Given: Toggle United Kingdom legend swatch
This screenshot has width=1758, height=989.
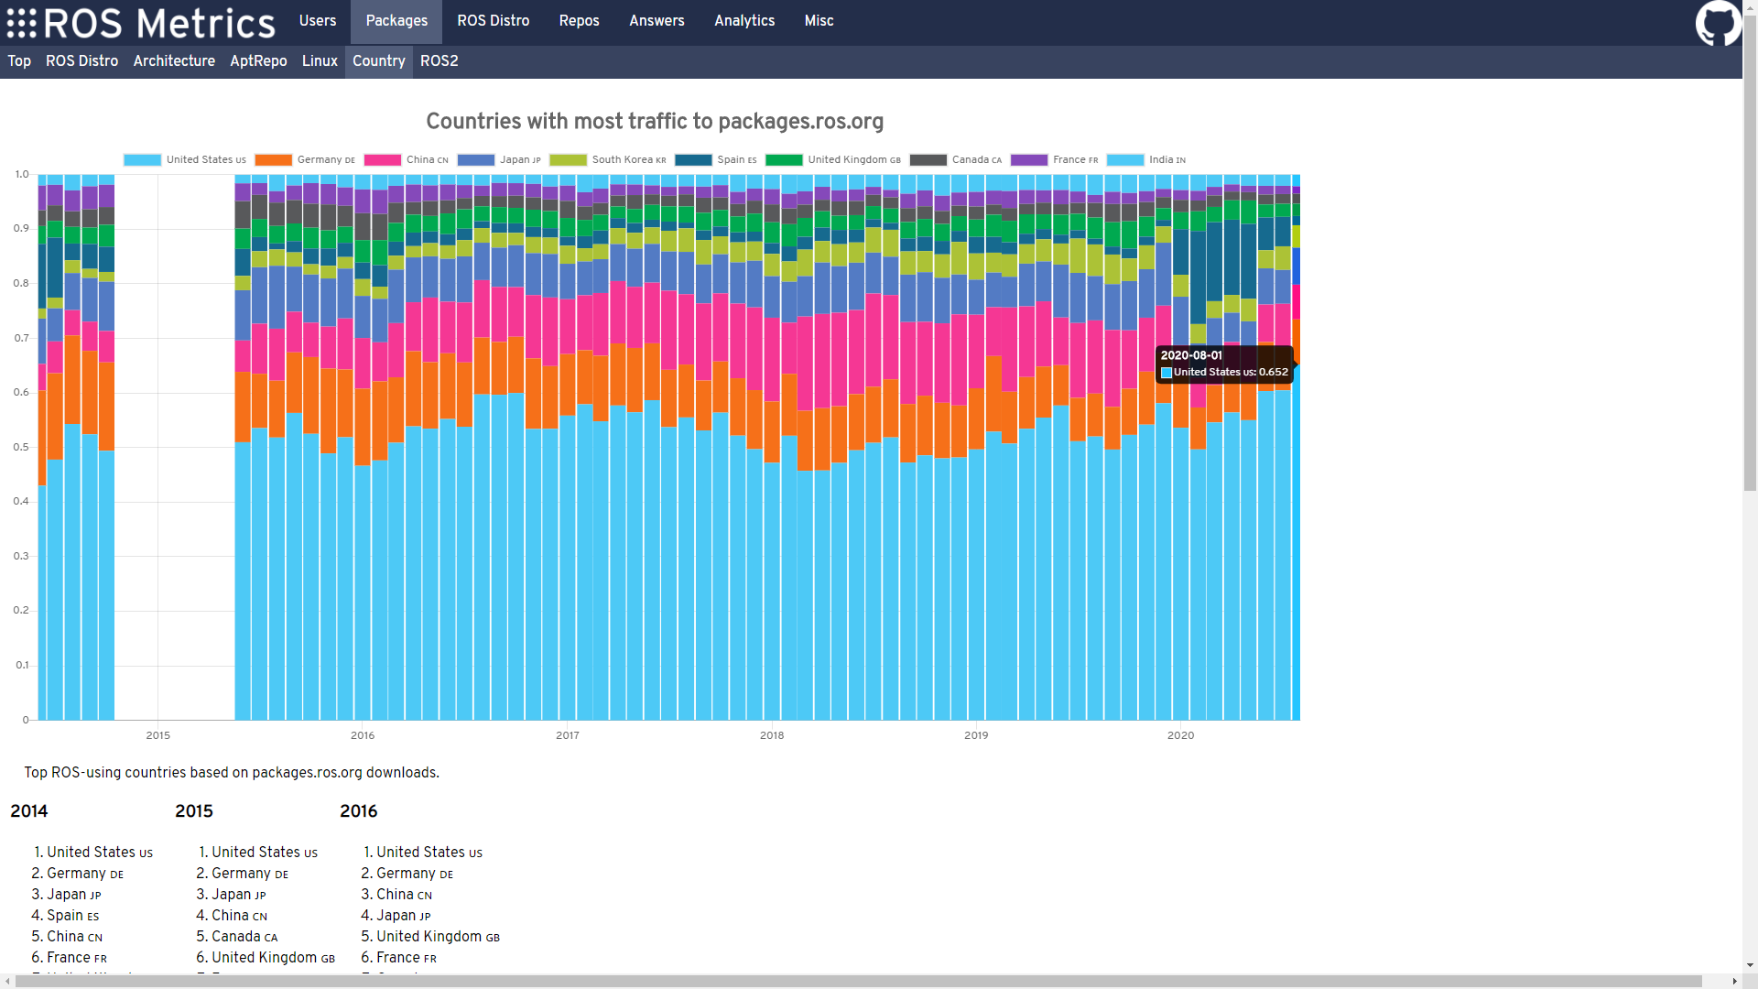Looking at the screenshot, I should (x=784, y=160).
